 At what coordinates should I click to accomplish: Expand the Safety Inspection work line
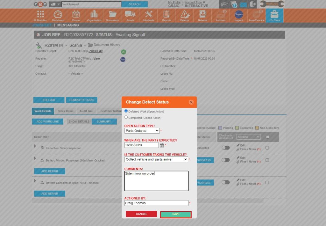tap(35, 146)
